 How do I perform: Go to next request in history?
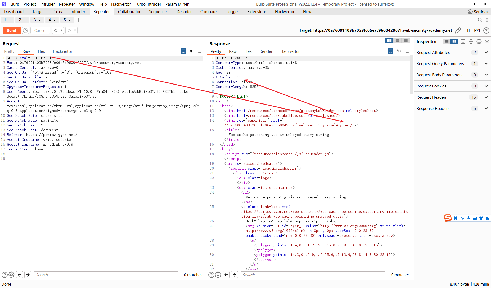(x=69, y=30)
